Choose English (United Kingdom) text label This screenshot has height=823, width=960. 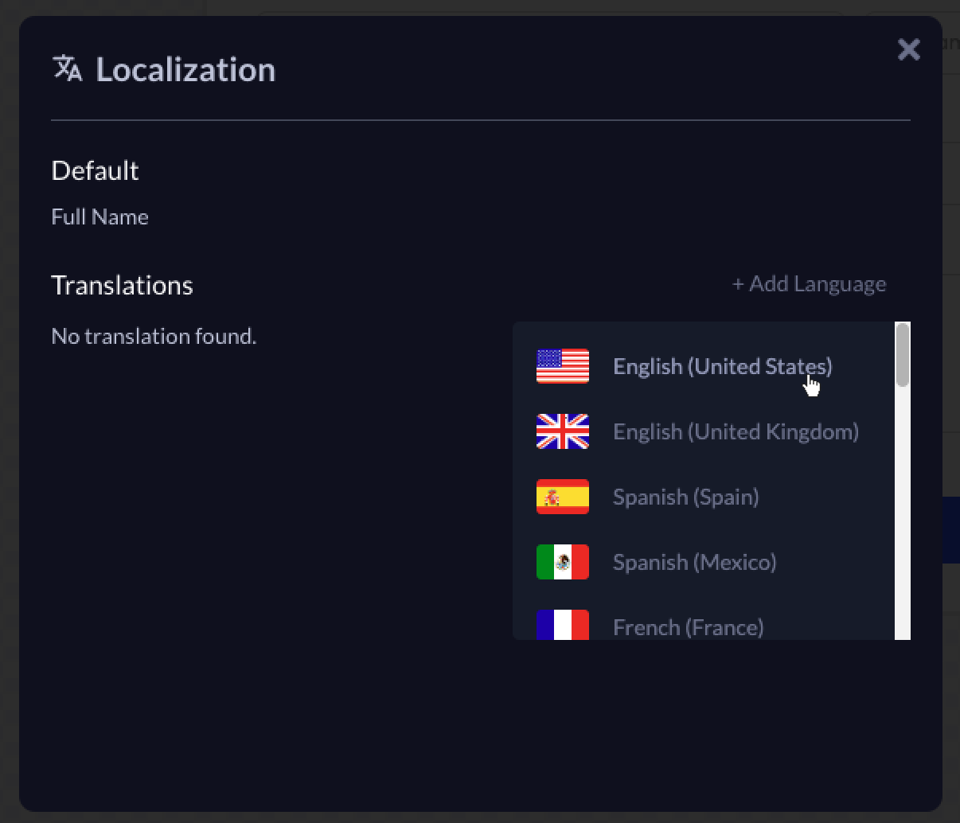(736, 431)
